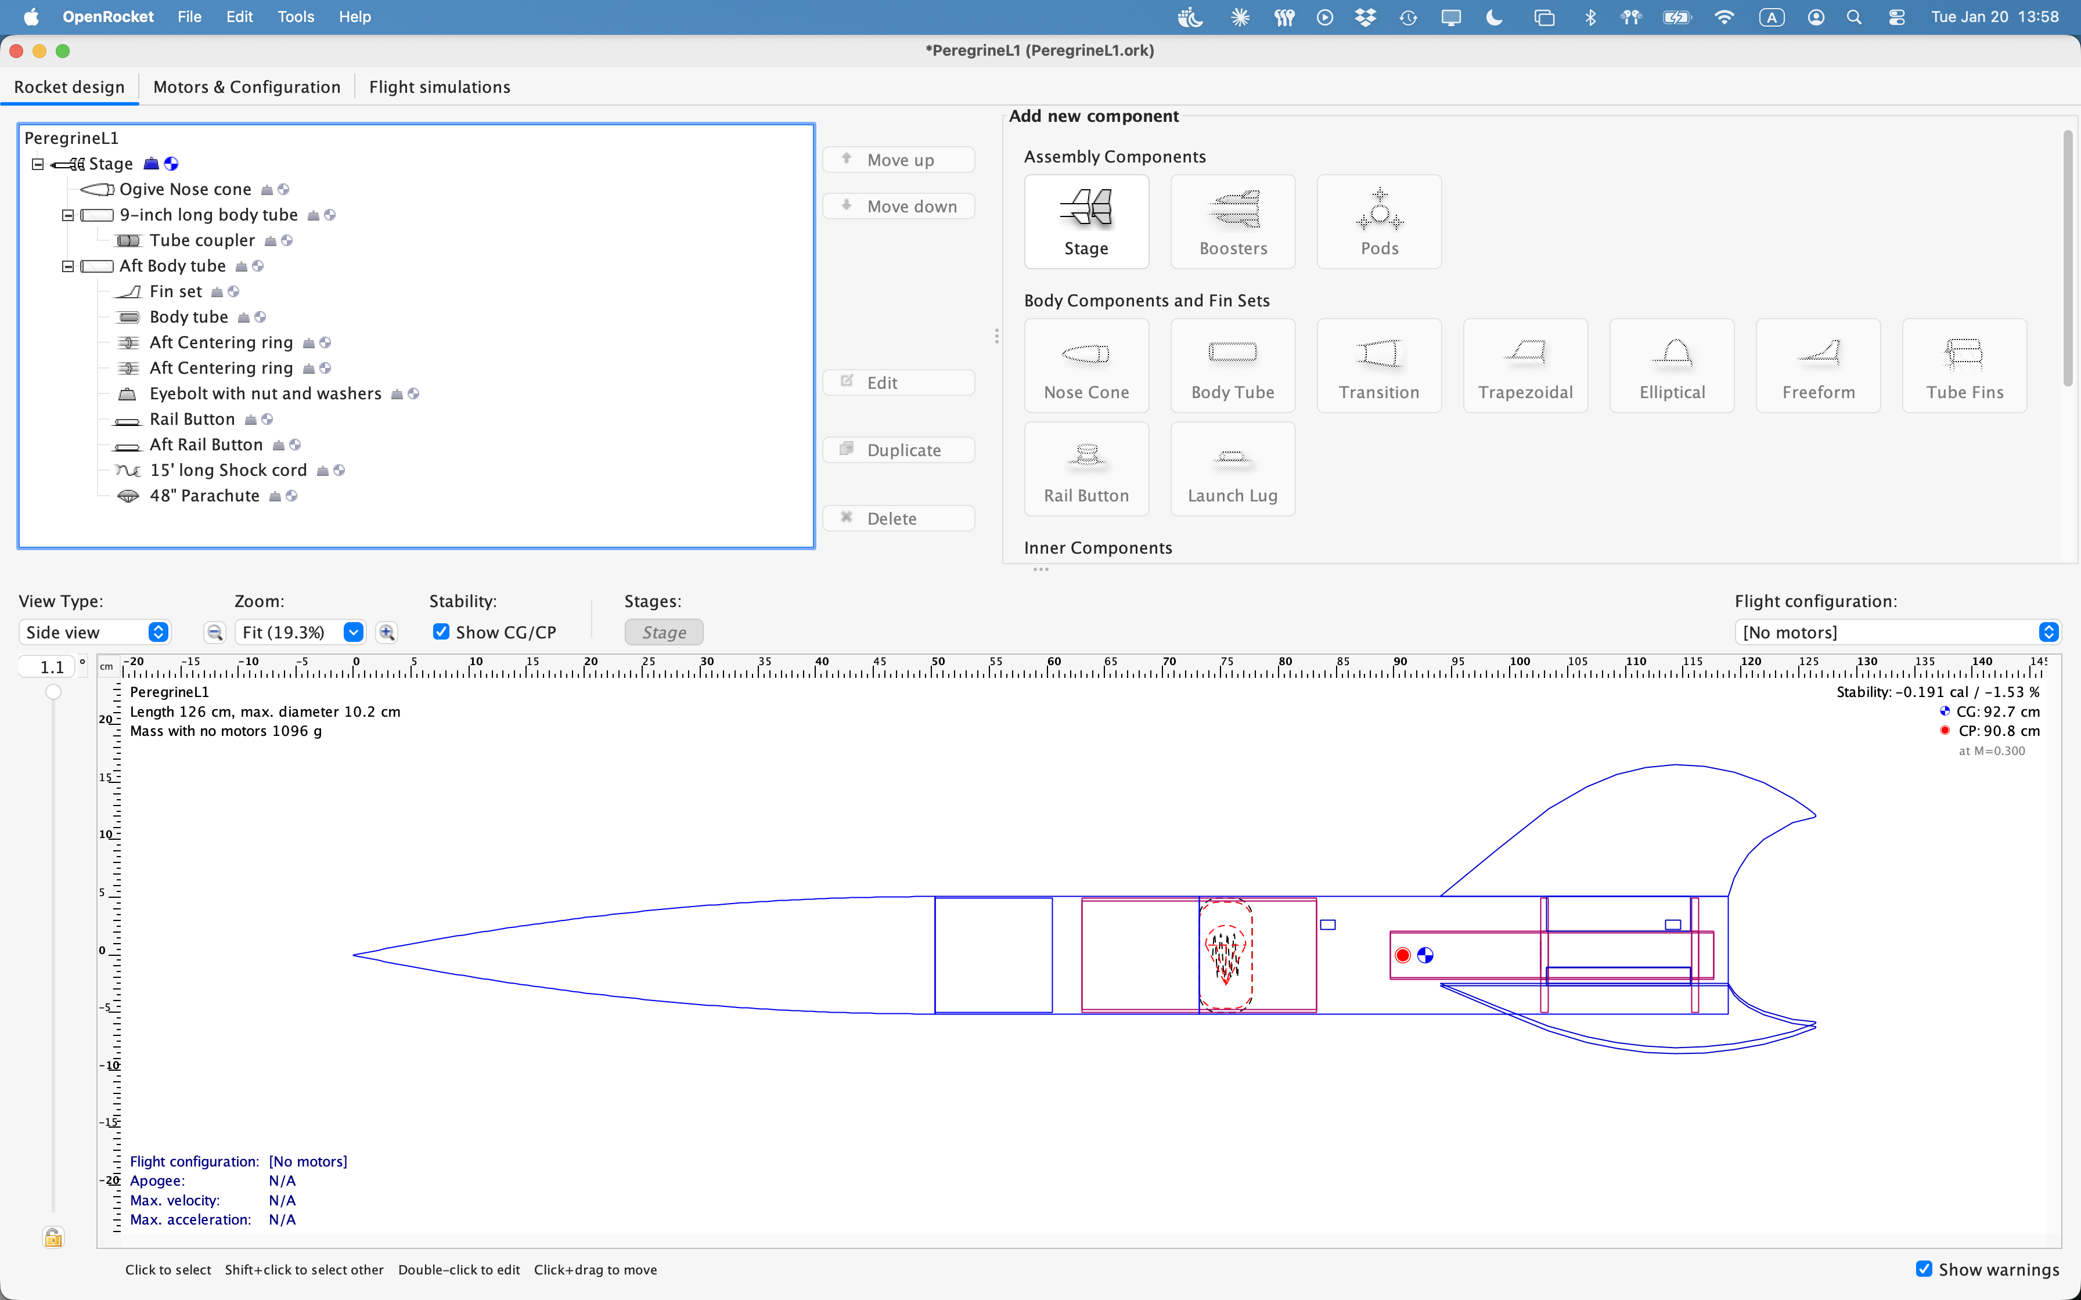Select the 48" Parachute in the component tree
Image resolution: width=2081 pixels, height=1300 pixels.
pyautogui.click(x=204, y=495)
